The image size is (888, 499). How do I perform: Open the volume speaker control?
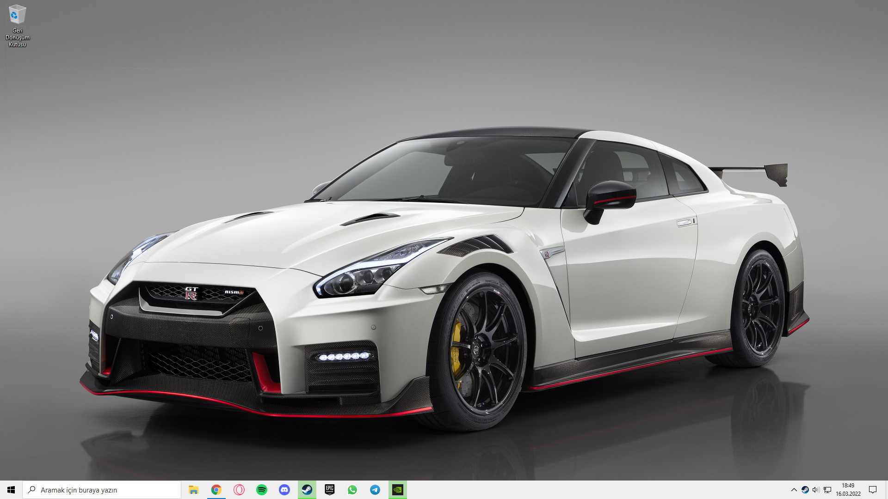pyautogui.click(x=816, y=490)
